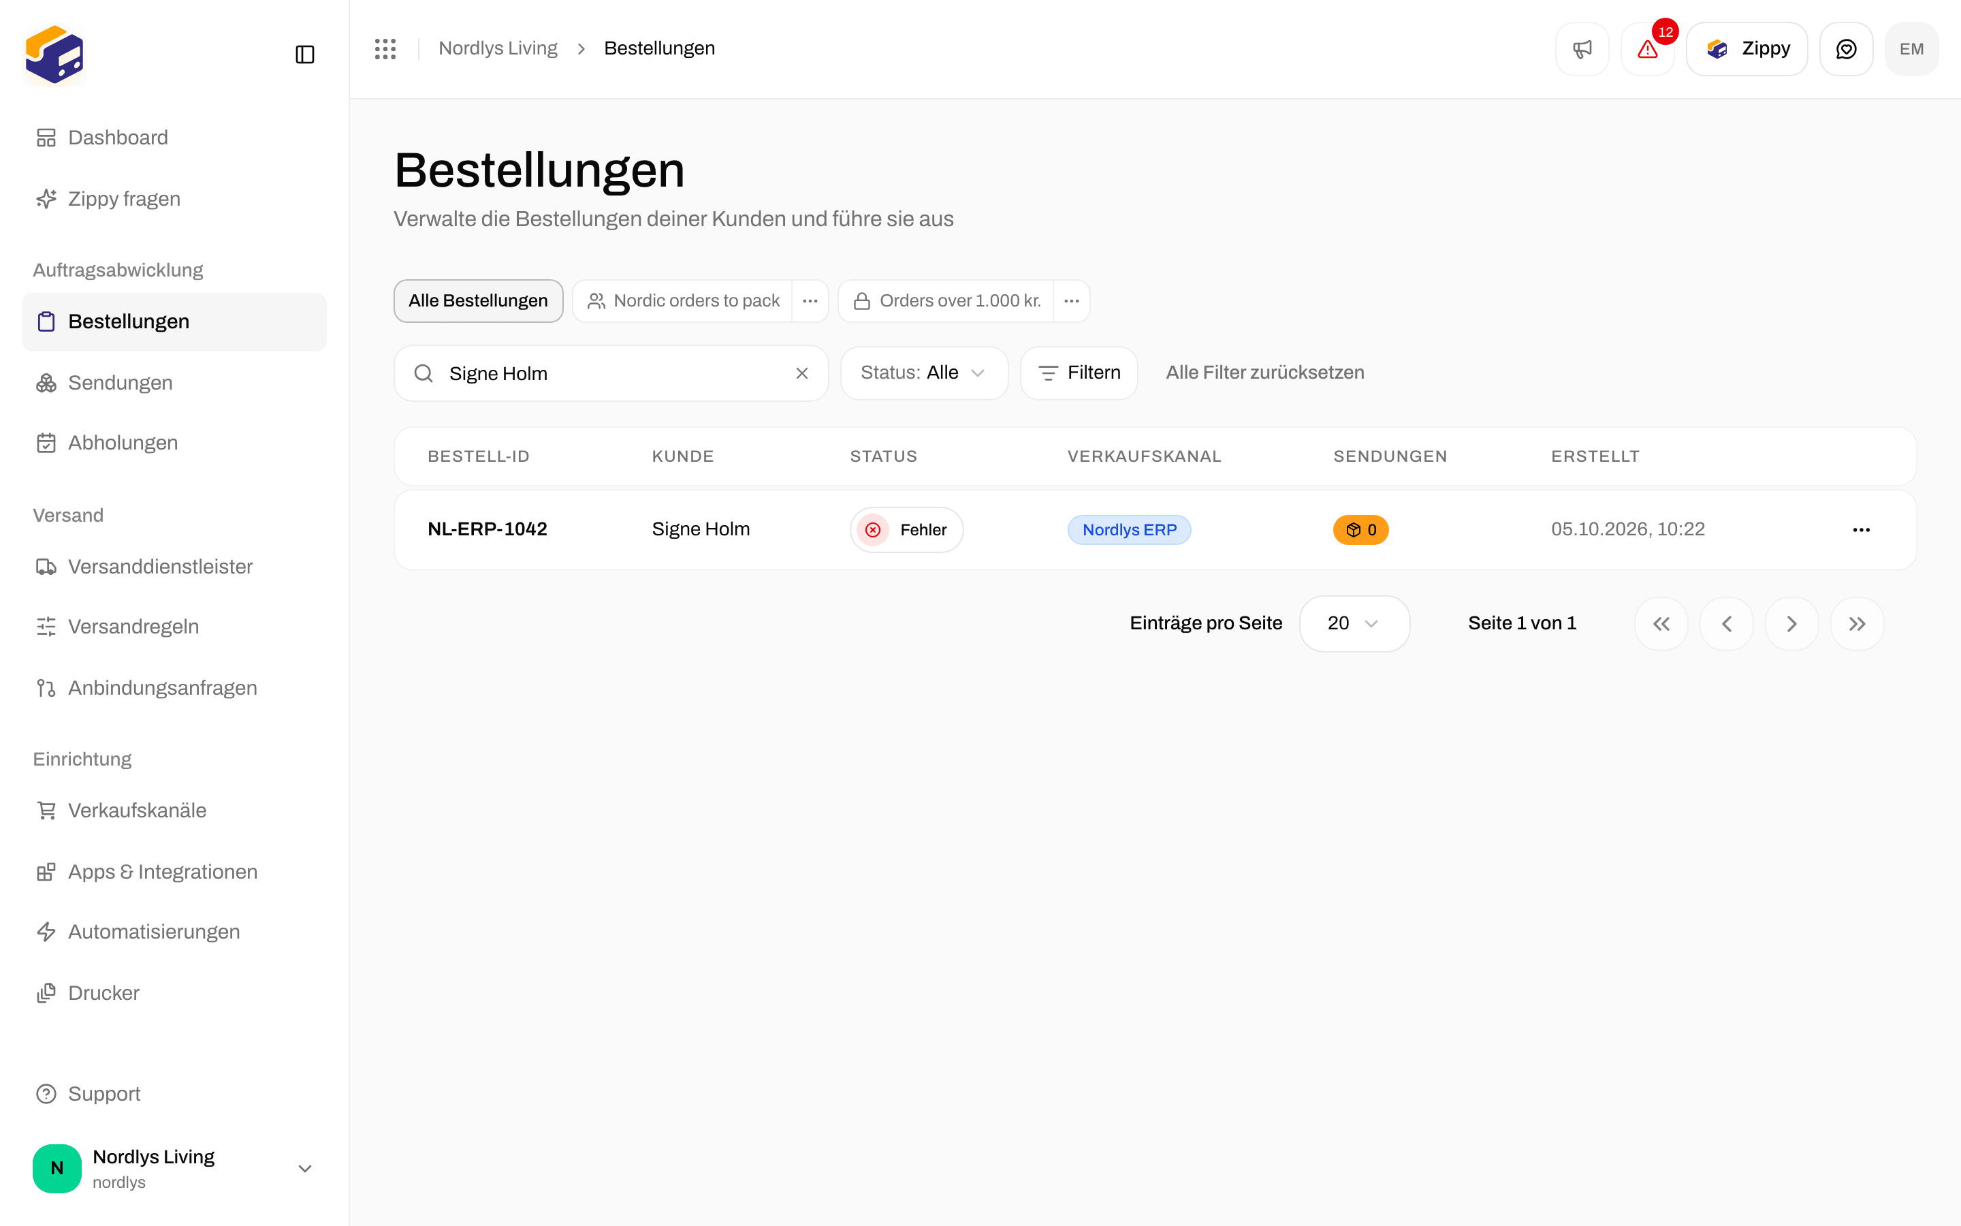Go to the first page
The width and height of the screenshot is (1961, 1226).
pyautogui.click(x=1661, y=623)
